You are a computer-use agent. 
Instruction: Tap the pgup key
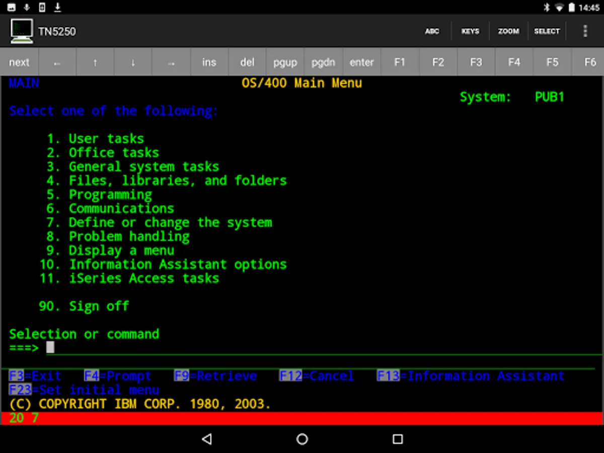pos(285,62)
